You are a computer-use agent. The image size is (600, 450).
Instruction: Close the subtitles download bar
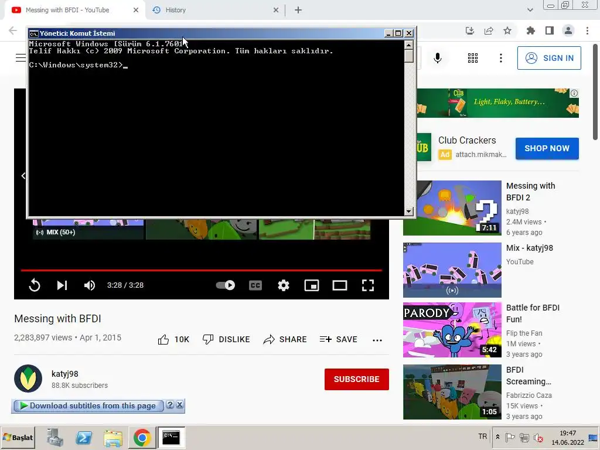tap(180, 405)
